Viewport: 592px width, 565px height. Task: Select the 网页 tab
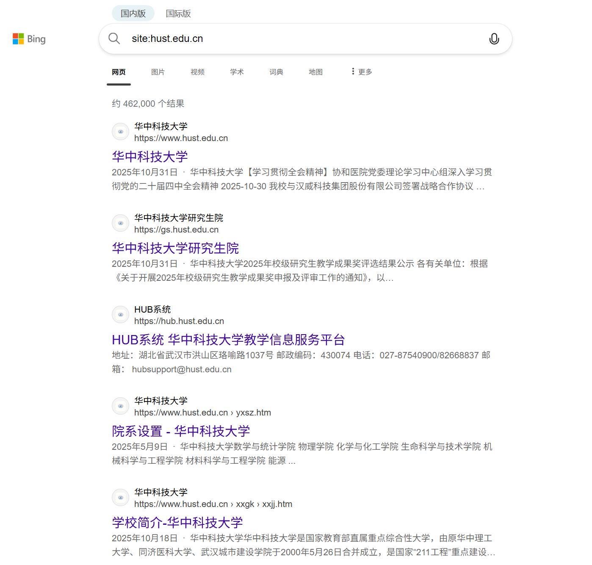click(119, 72)
